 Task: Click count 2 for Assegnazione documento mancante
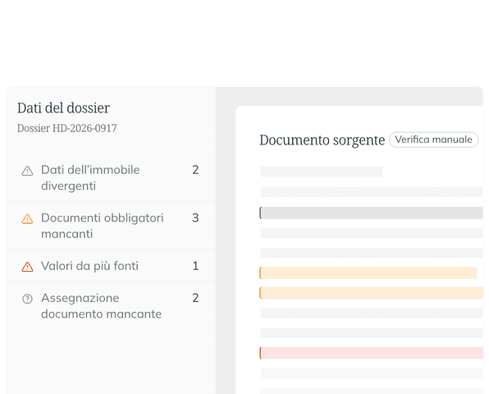pos(195,298)
